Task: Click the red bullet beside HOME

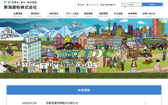Action: coord(78,5)
